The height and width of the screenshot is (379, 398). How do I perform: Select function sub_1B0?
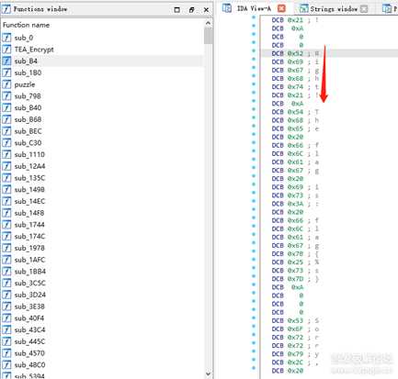(28, 72)
